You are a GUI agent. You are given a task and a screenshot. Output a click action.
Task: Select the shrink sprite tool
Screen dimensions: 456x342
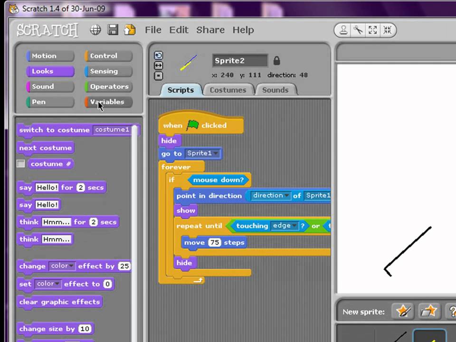[388, 30]
